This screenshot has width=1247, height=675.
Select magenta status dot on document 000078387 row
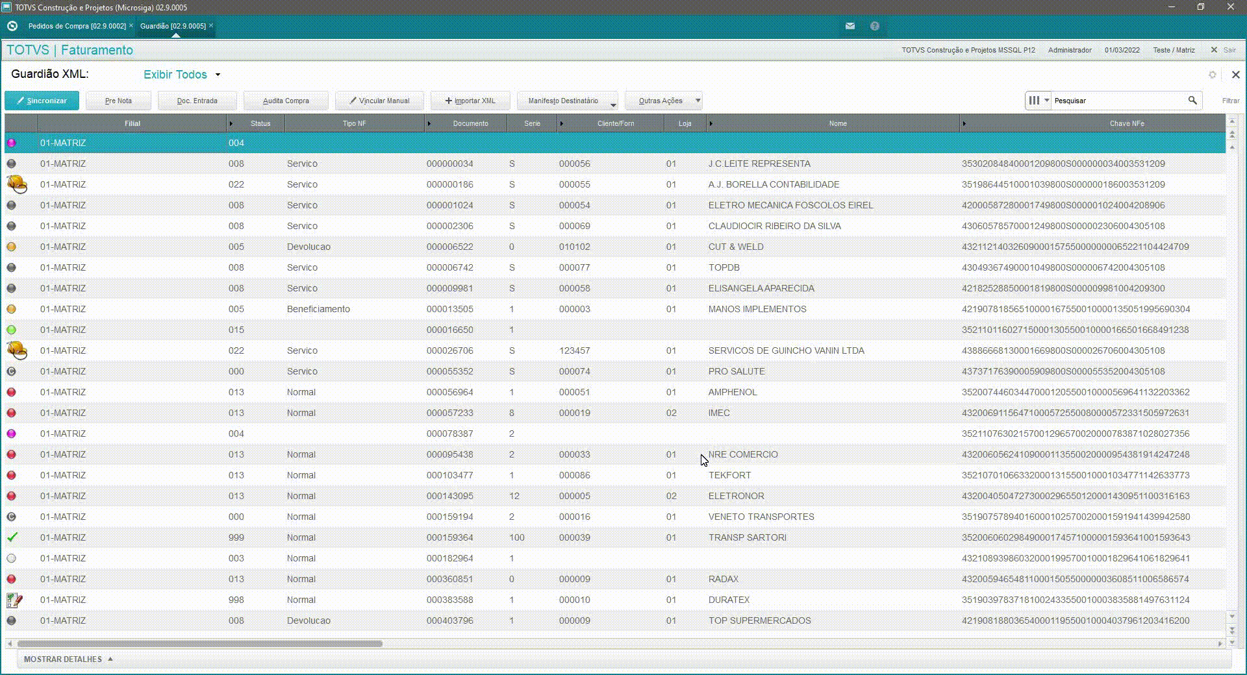pos(12,434)
